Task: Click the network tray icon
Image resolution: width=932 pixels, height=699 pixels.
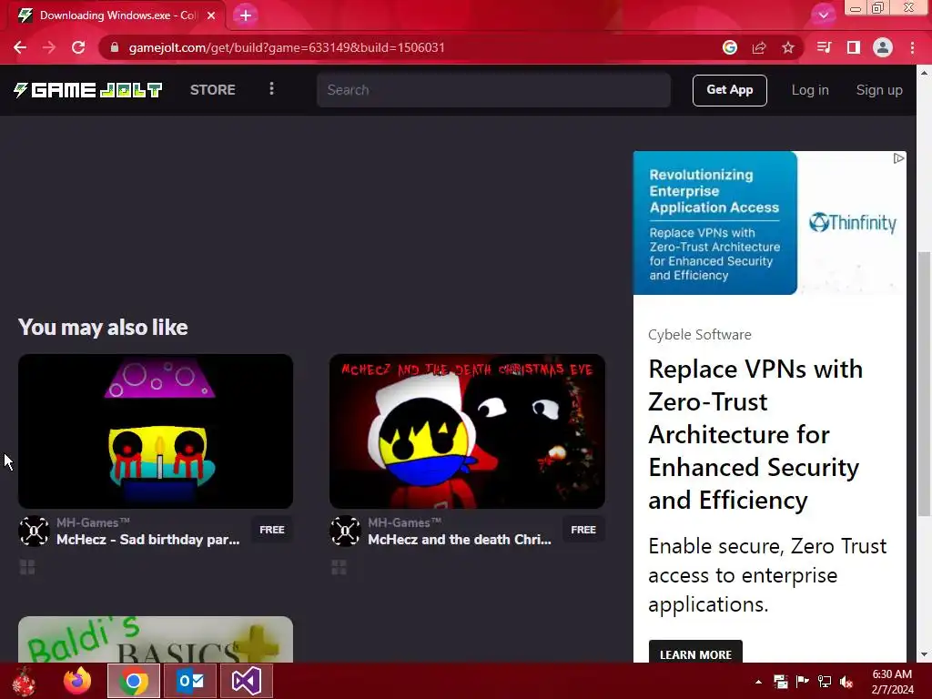Action: coord(825,682)
